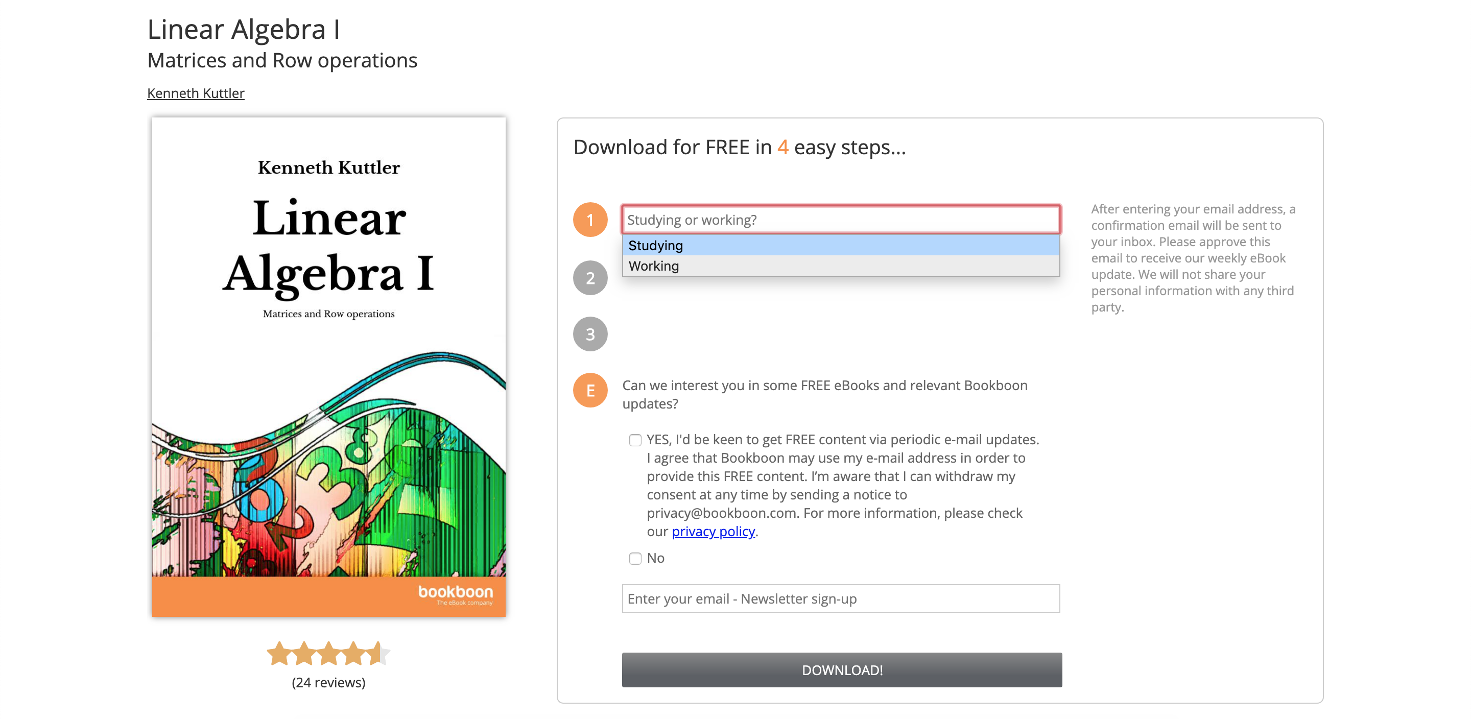Click the grey step 3 indicator icon
Screen dimensions: 1471x719
(589, 334)
